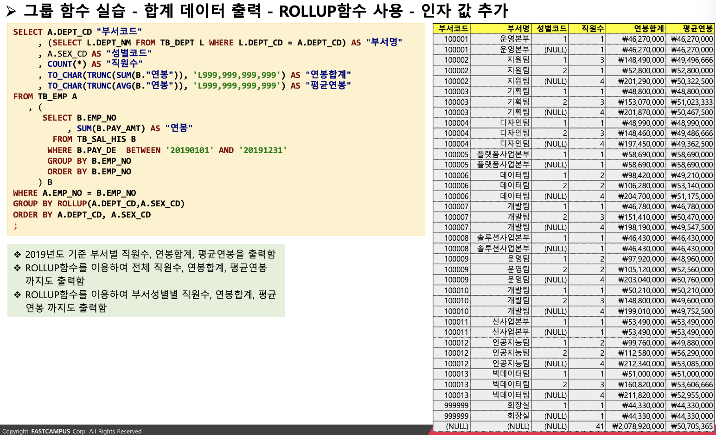Click the 운영팀 subtotal ₩203,040,000
716x435 pixels.
click(636, 280)
